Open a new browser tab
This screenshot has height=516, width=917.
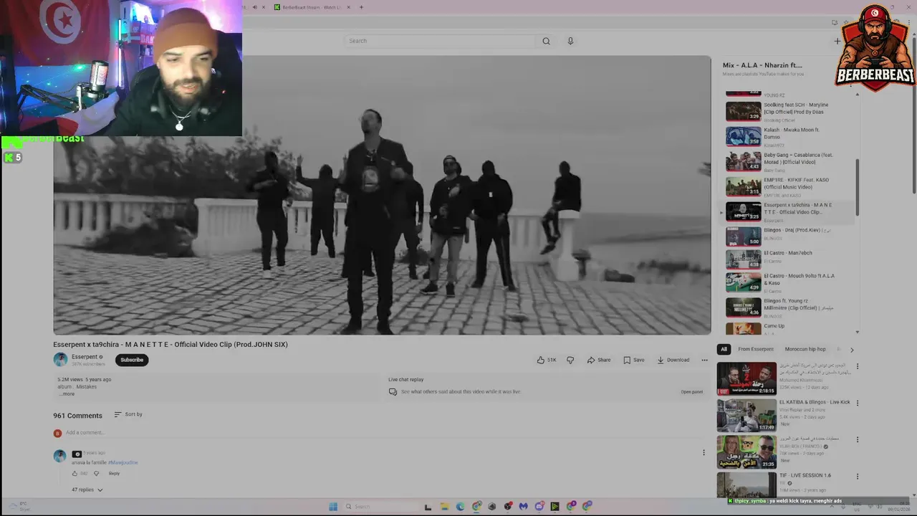(361, 7)
